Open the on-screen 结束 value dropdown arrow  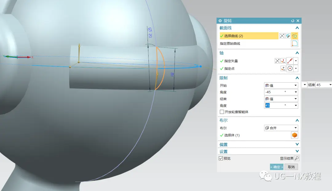(330, 85)
